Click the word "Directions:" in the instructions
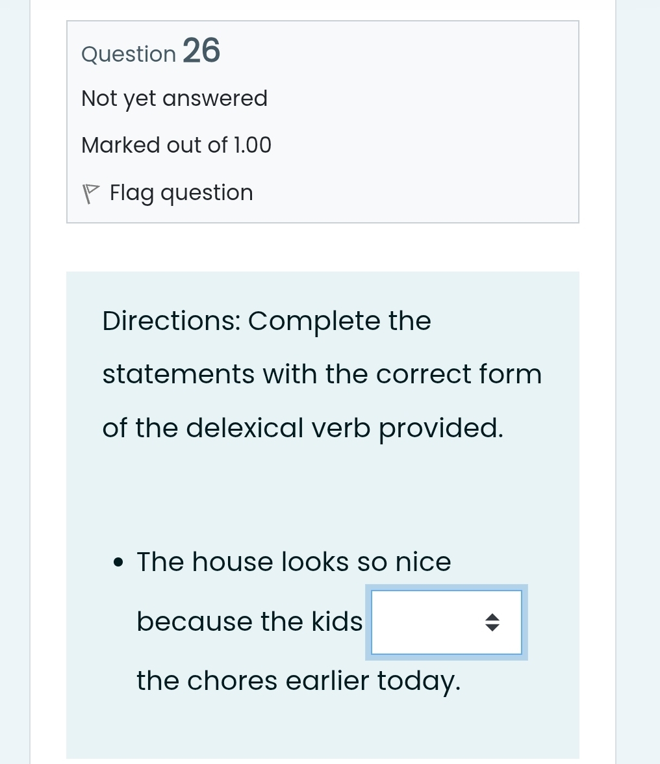The width and height of the screenshot is (660, 764). 171,321
